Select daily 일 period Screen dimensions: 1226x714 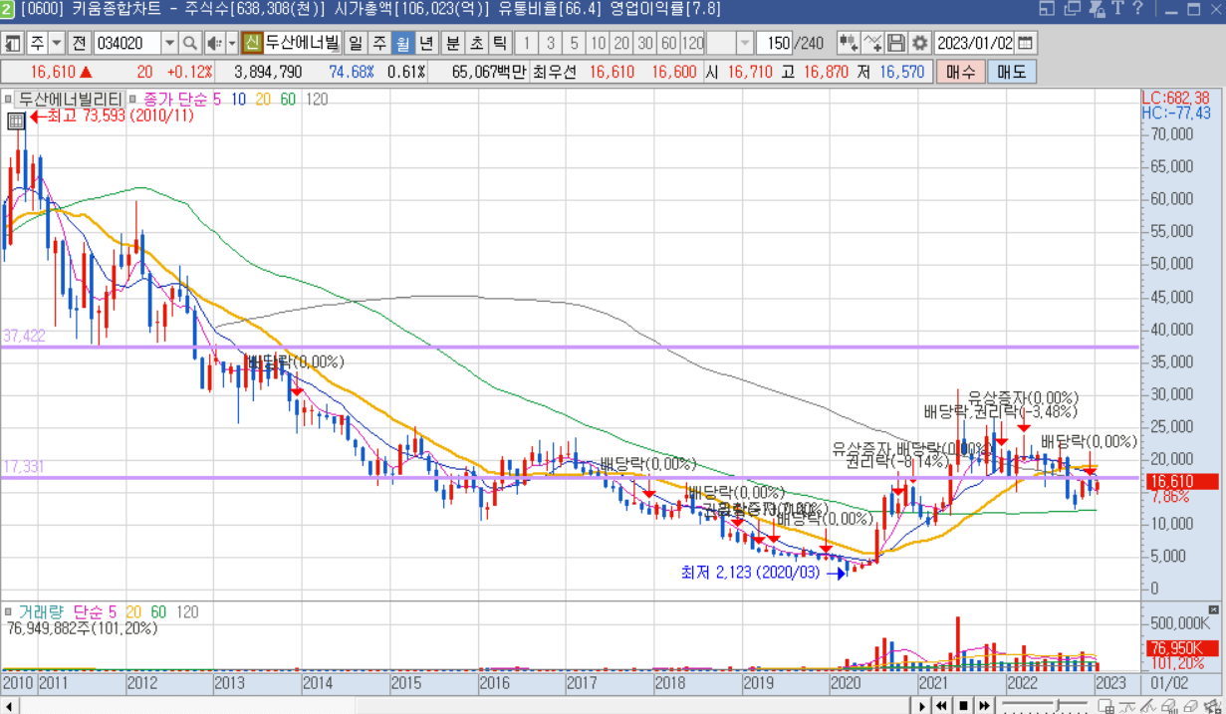click(x=356, y=43)
